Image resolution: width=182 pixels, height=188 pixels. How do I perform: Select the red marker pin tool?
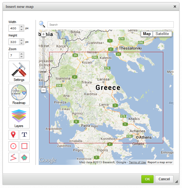point(14,135)
